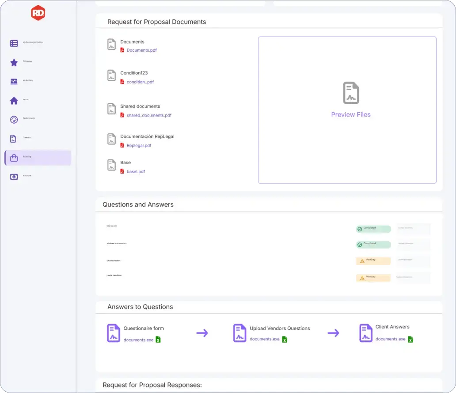
Task: Open the My Activity menu label
Action: pyautogui.click(x=28, y=80)
